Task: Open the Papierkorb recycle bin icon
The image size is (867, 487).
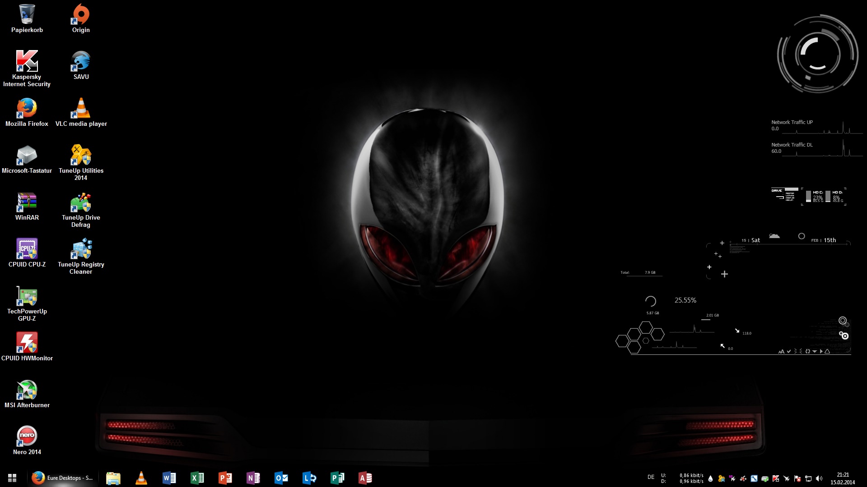Action: pyautogui.click(x=27, y=19)
